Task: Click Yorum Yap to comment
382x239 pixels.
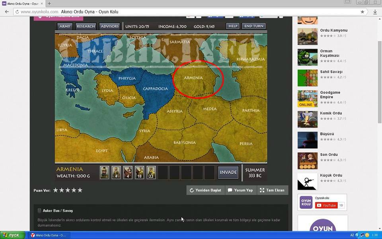Action: 240,190
